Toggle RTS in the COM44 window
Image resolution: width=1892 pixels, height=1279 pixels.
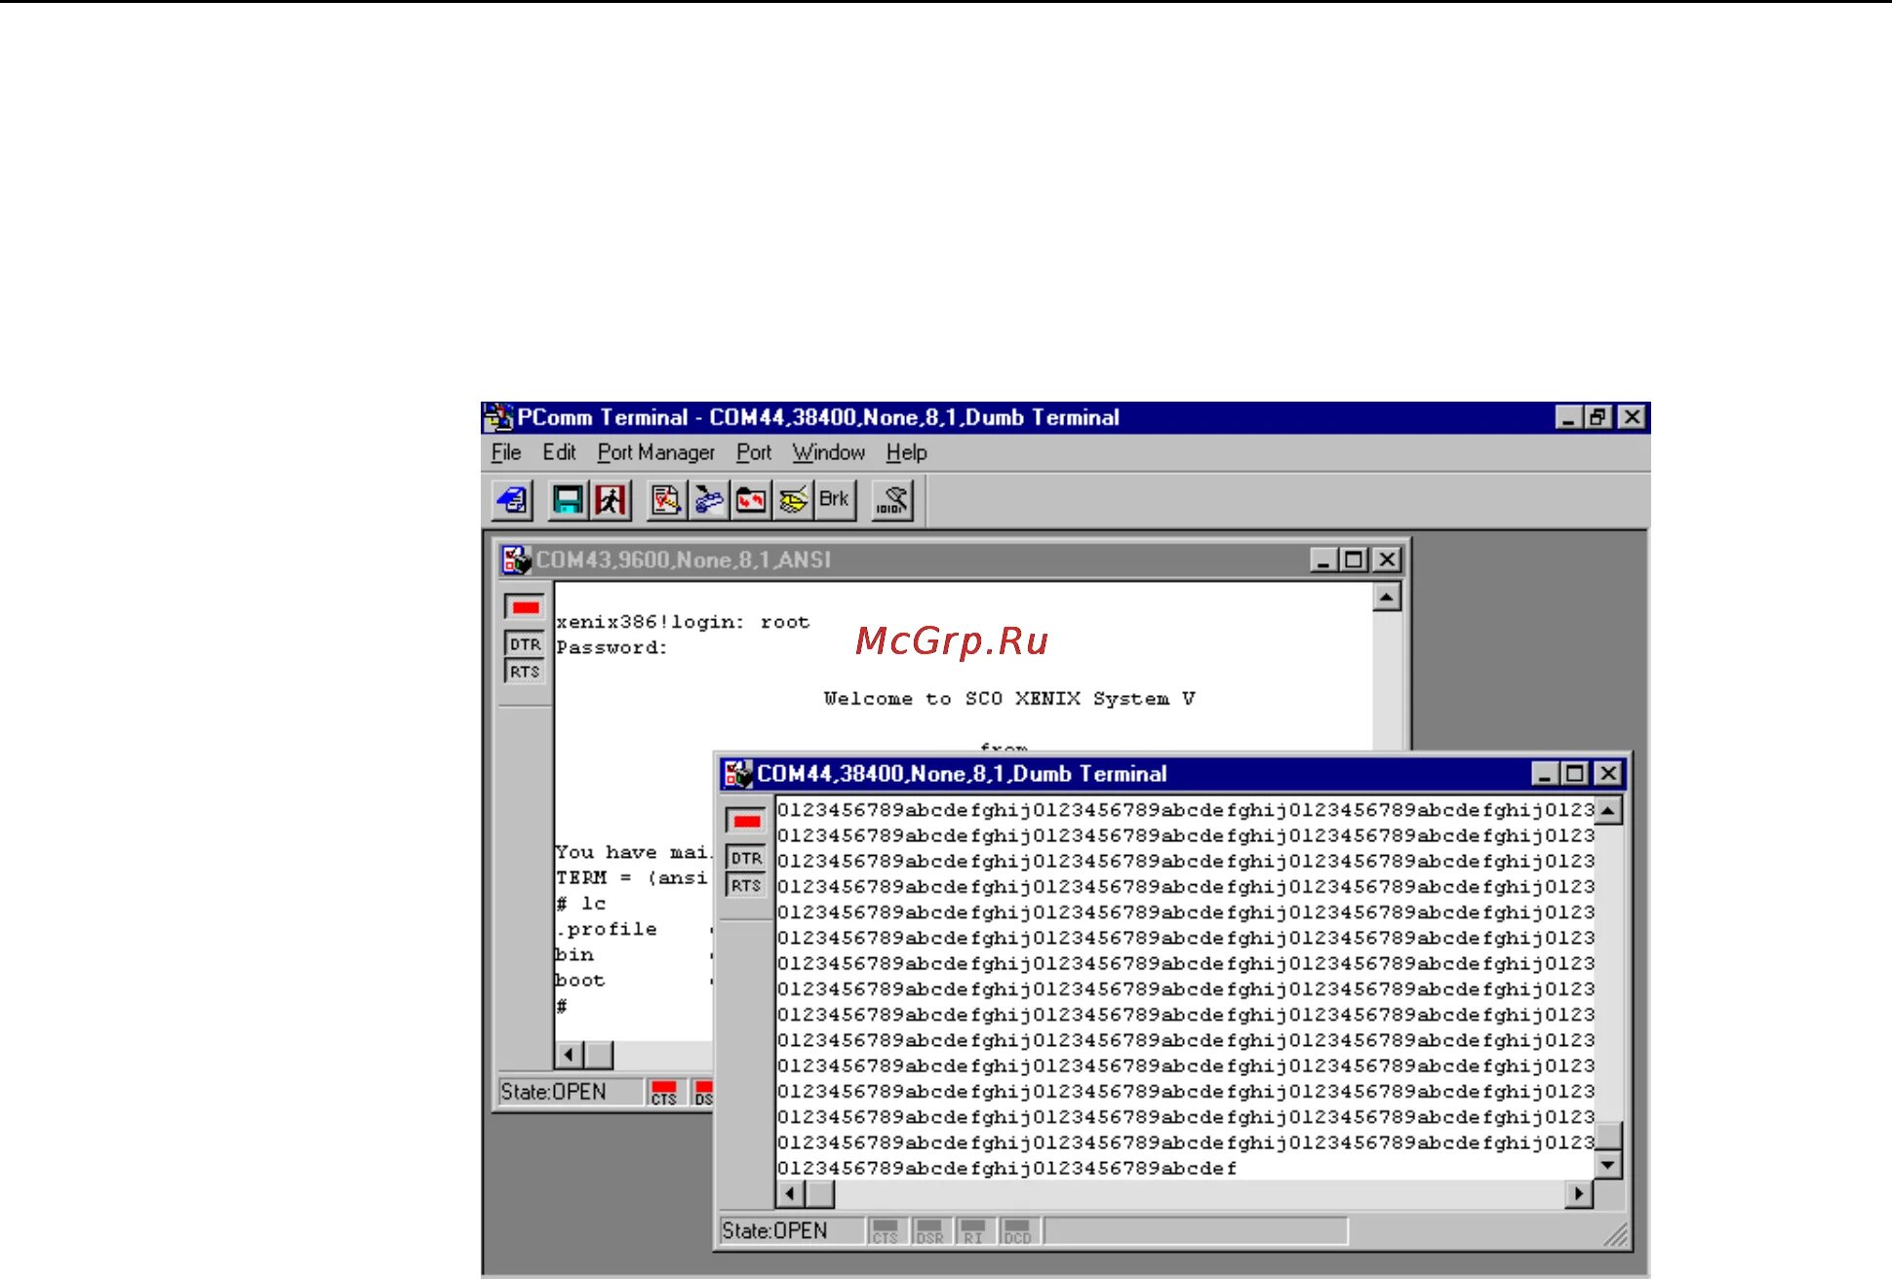click(x=746, y=885)
